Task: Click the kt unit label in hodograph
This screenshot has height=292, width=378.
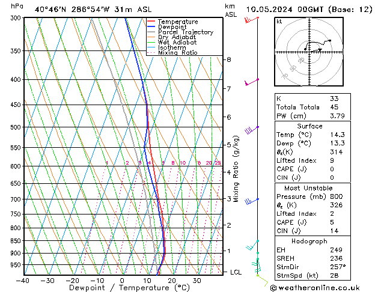Action: (279, 22)
